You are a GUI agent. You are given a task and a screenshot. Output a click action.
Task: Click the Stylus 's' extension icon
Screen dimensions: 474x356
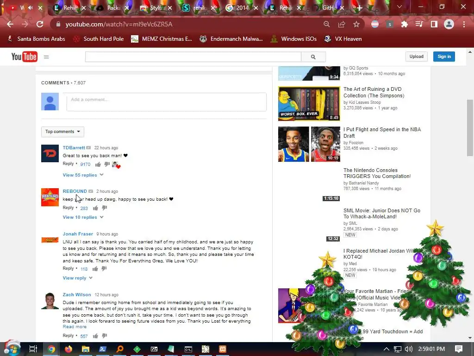[390, 24]
